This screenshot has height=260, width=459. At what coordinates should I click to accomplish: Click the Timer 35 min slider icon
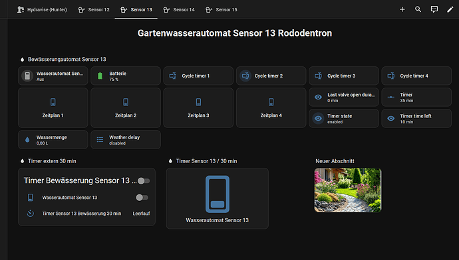[x=391, y=97]
